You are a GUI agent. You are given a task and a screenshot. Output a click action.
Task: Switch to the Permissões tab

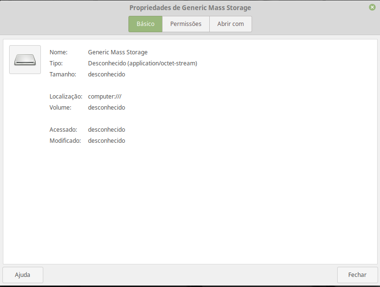[186, 24]
